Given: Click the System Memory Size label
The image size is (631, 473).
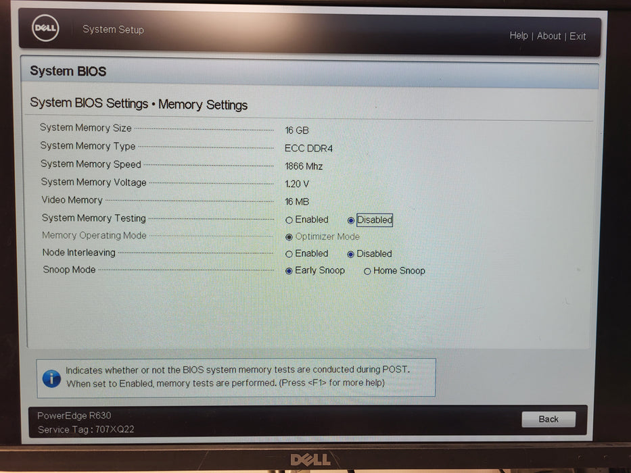Looking at the screenshot, I should pos(86,128).
